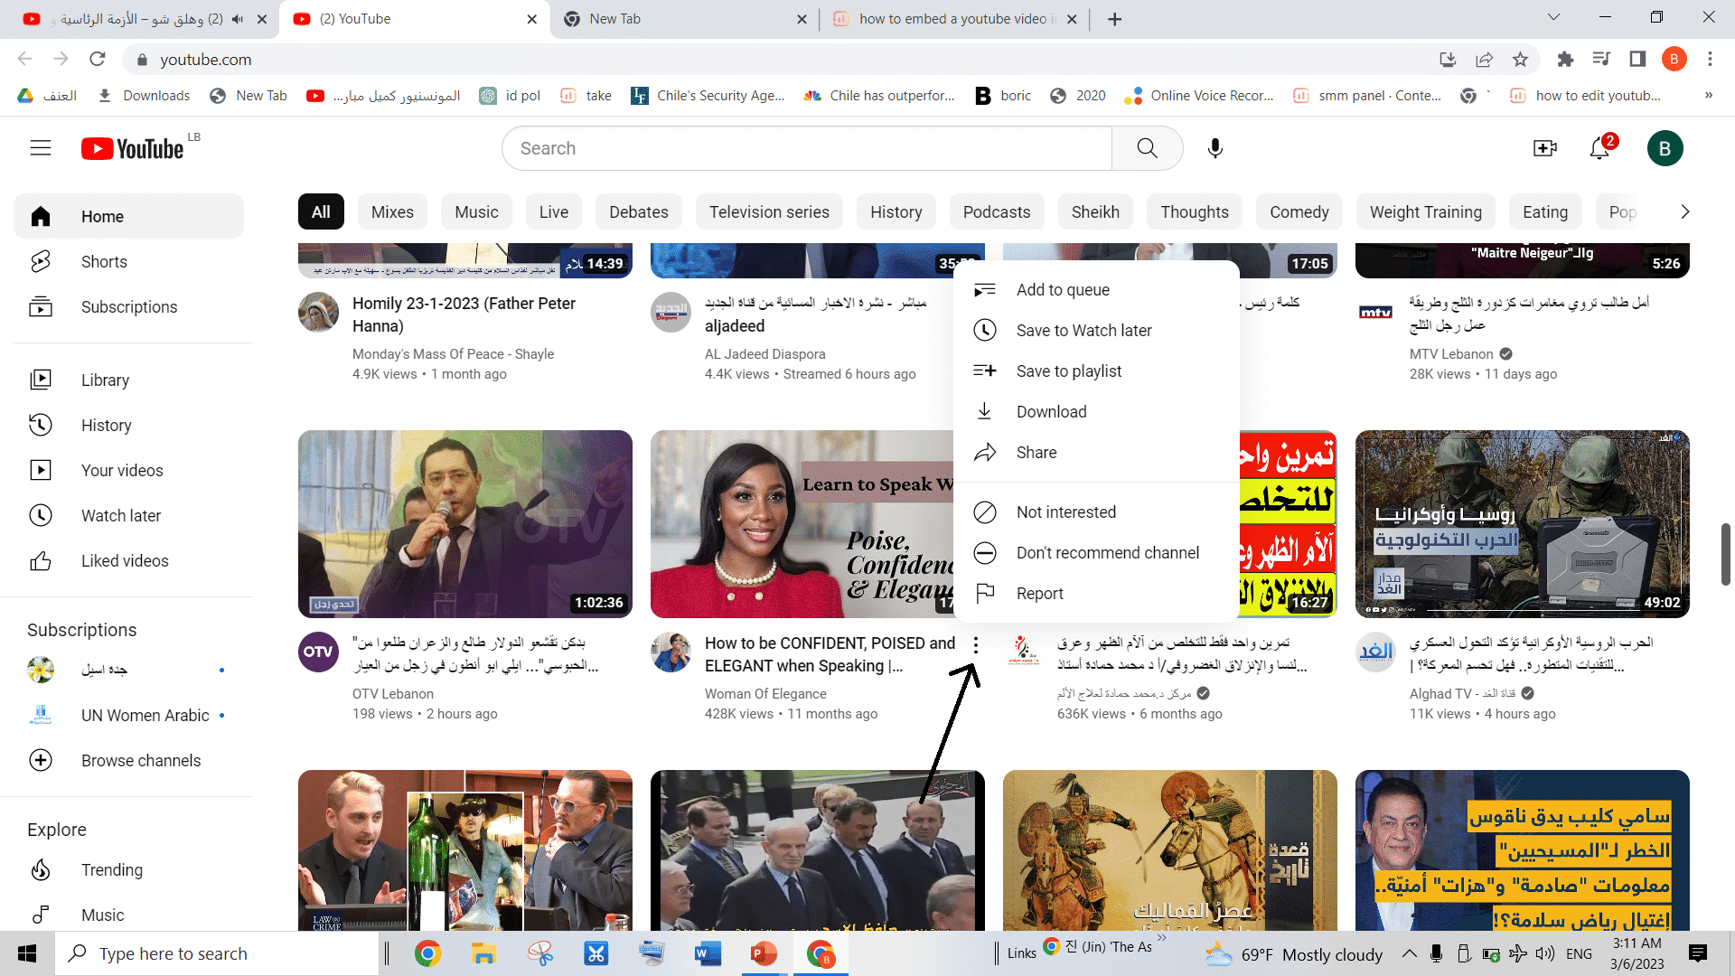Screen dimensions: 1735x976
Task: Open Watch later in sidebar
Action: 128,516
